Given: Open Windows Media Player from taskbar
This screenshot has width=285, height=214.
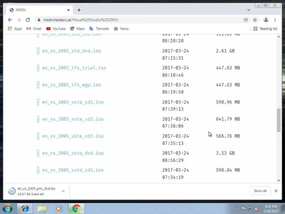Looking at the screenshot, I should click(x=59, y=208).
